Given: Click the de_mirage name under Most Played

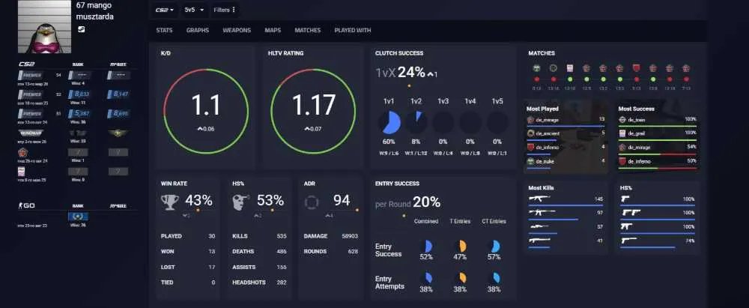Looking at the screenshot, I should point(547,120).
